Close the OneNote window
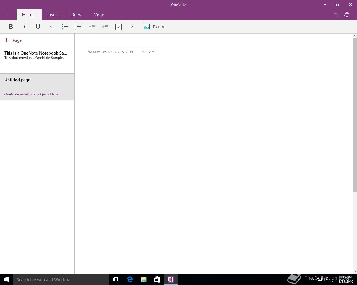 tap(351, 4)
